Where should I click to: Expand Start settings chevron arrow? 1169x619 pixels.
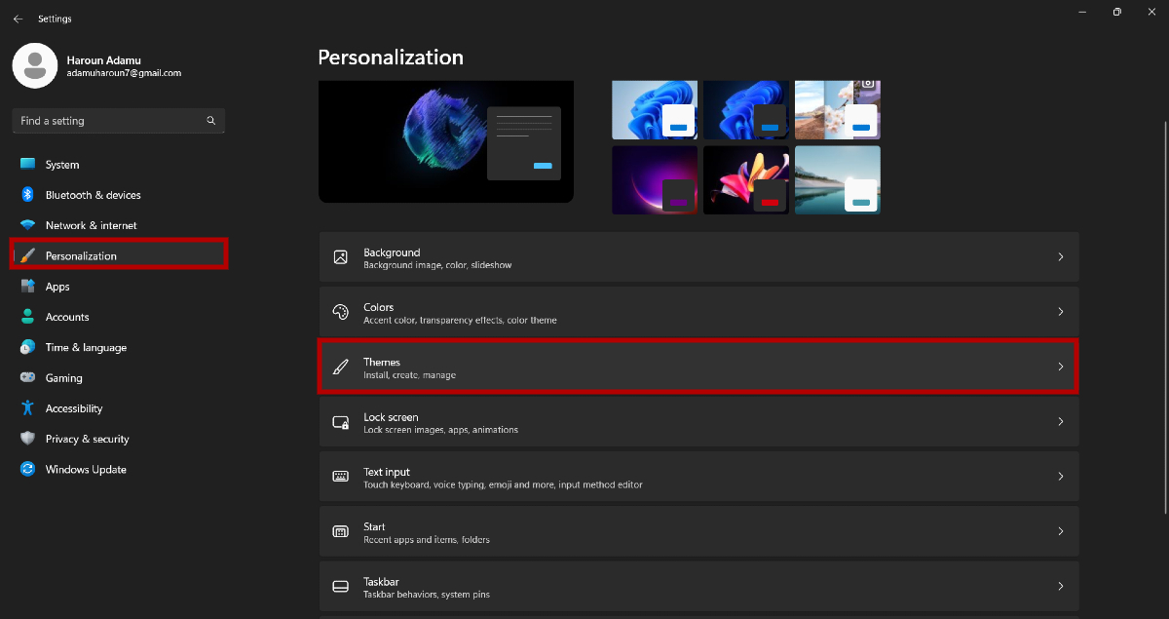1061,531
